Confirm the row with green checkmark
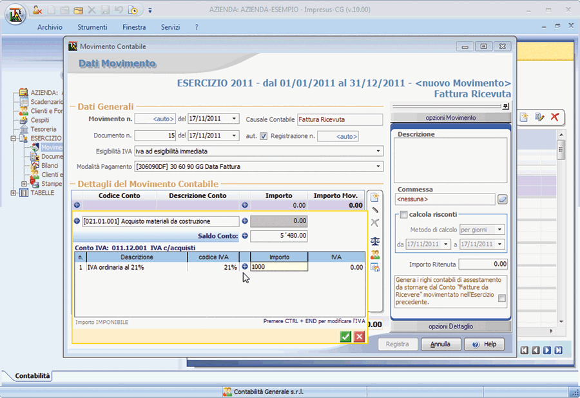Image resolution: width=580 pixels, height=398 pixels. tap(345, 337)
